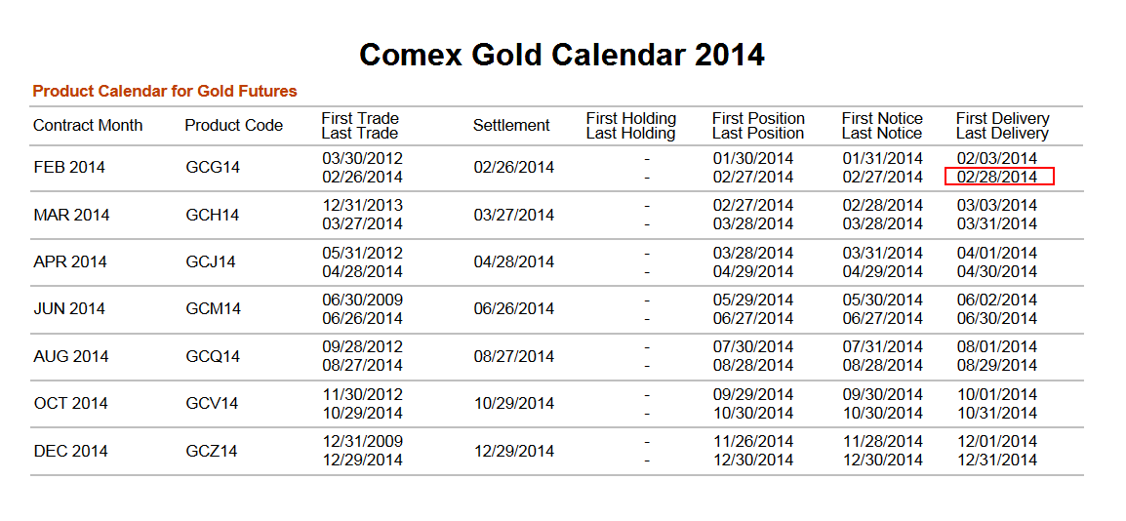This screenshot has width=1126, height=521.
Task: Click the AUG 2014 contract row label
Action: (x=70, y=356)
